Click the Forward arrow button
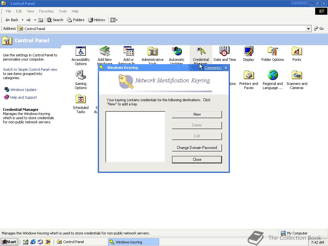Viewport: 328px width, 246px height. [x=29, y=20]
